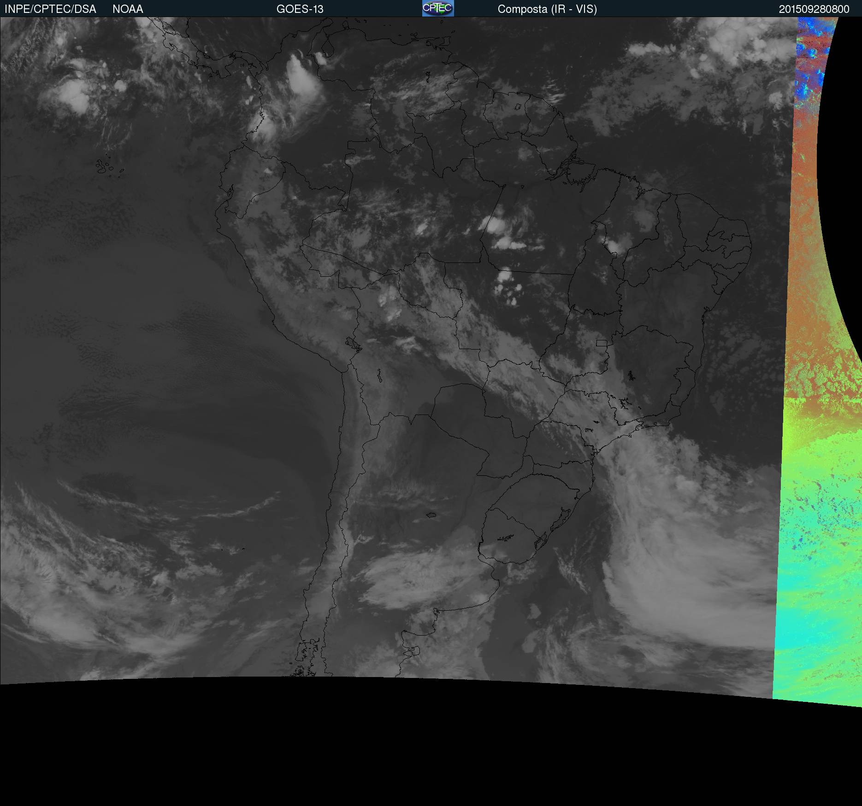This screenshot has height=806, width=862.
Task: Click the INPE/CPTEC/DSA header text
Action: coord(50,9)
